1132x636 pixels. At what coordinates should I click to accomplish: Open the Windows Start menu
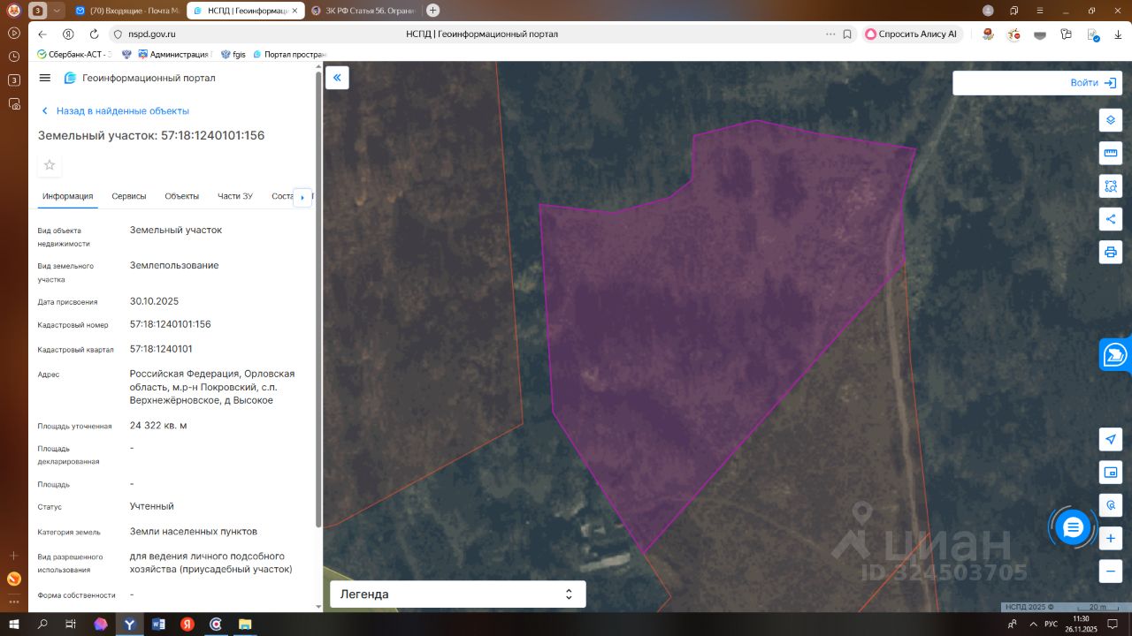click(x=14, y=624)
